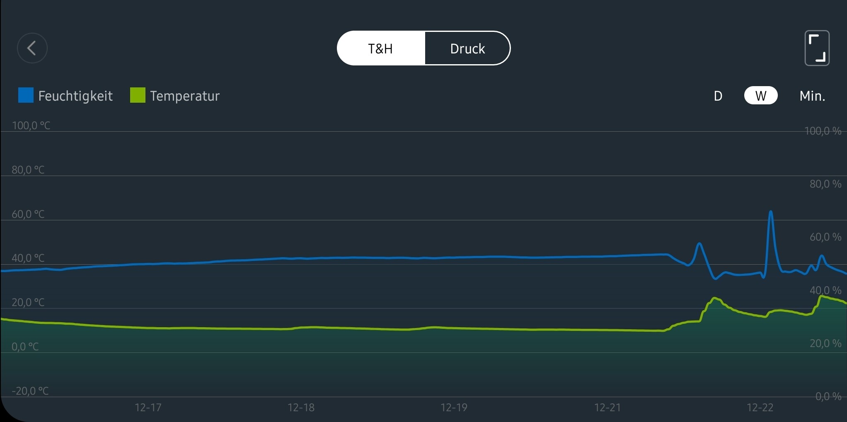The height and width of the screenshot is (422, 847).
Task: Tap the tallest humidity spike peak
Action: pyautogui.click(x=771, y=212)
